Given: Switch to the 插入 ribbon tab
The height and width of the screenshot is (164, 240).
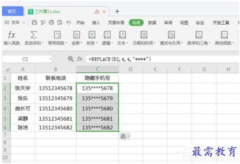Looking at the screenshot, I should click(96, 23).
